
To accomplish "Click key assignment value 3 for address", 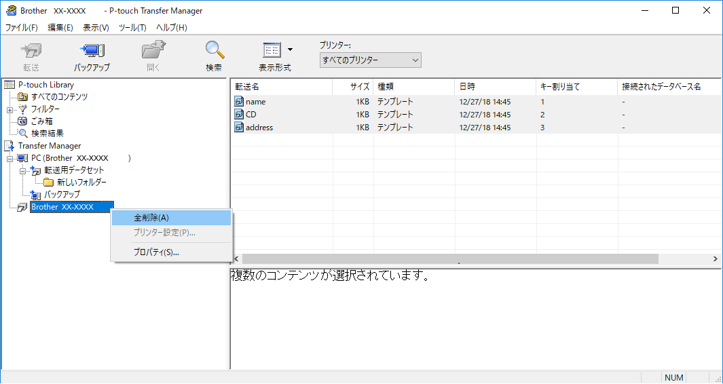I will [542, 128].
